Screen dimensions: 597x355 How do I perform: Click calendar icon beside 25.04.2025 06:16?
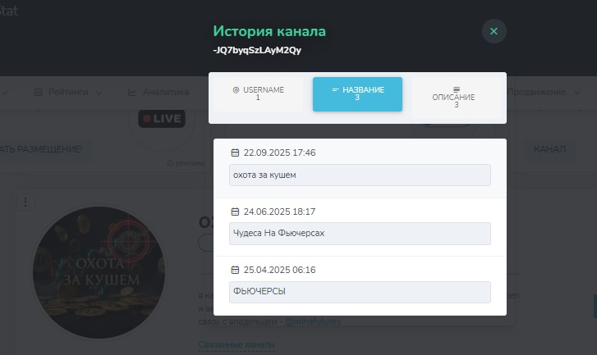click(236, 270)
